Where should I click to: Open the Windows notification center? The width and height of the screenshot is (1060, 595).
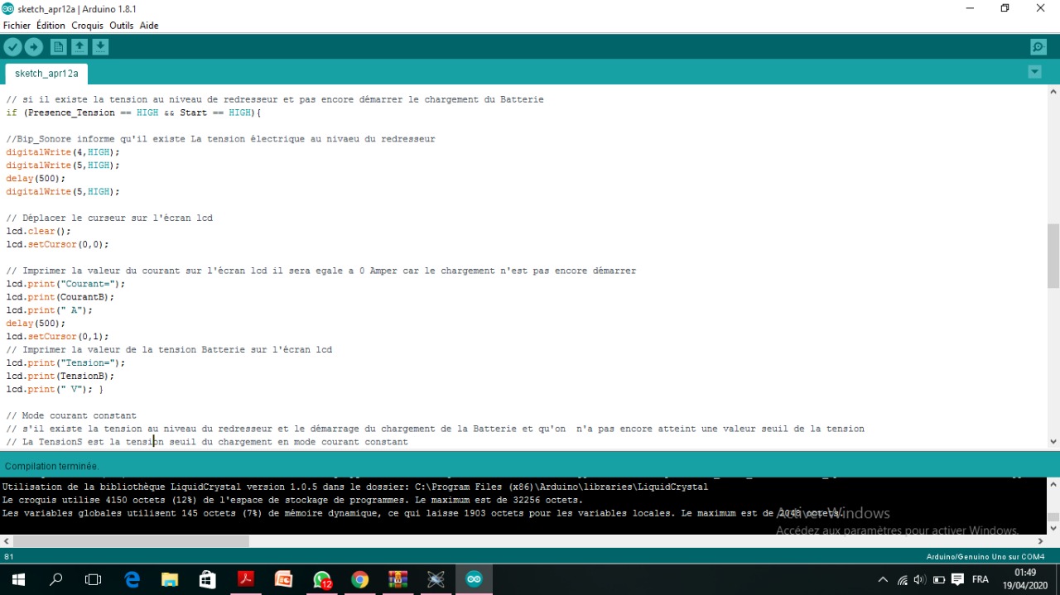tap(958, 579)
